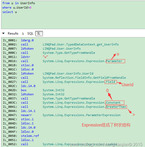The image size is (145, 147).
Task: Click 'System.Linq.Expressions.ParameterExpression' text
Action: click(82, 115)
